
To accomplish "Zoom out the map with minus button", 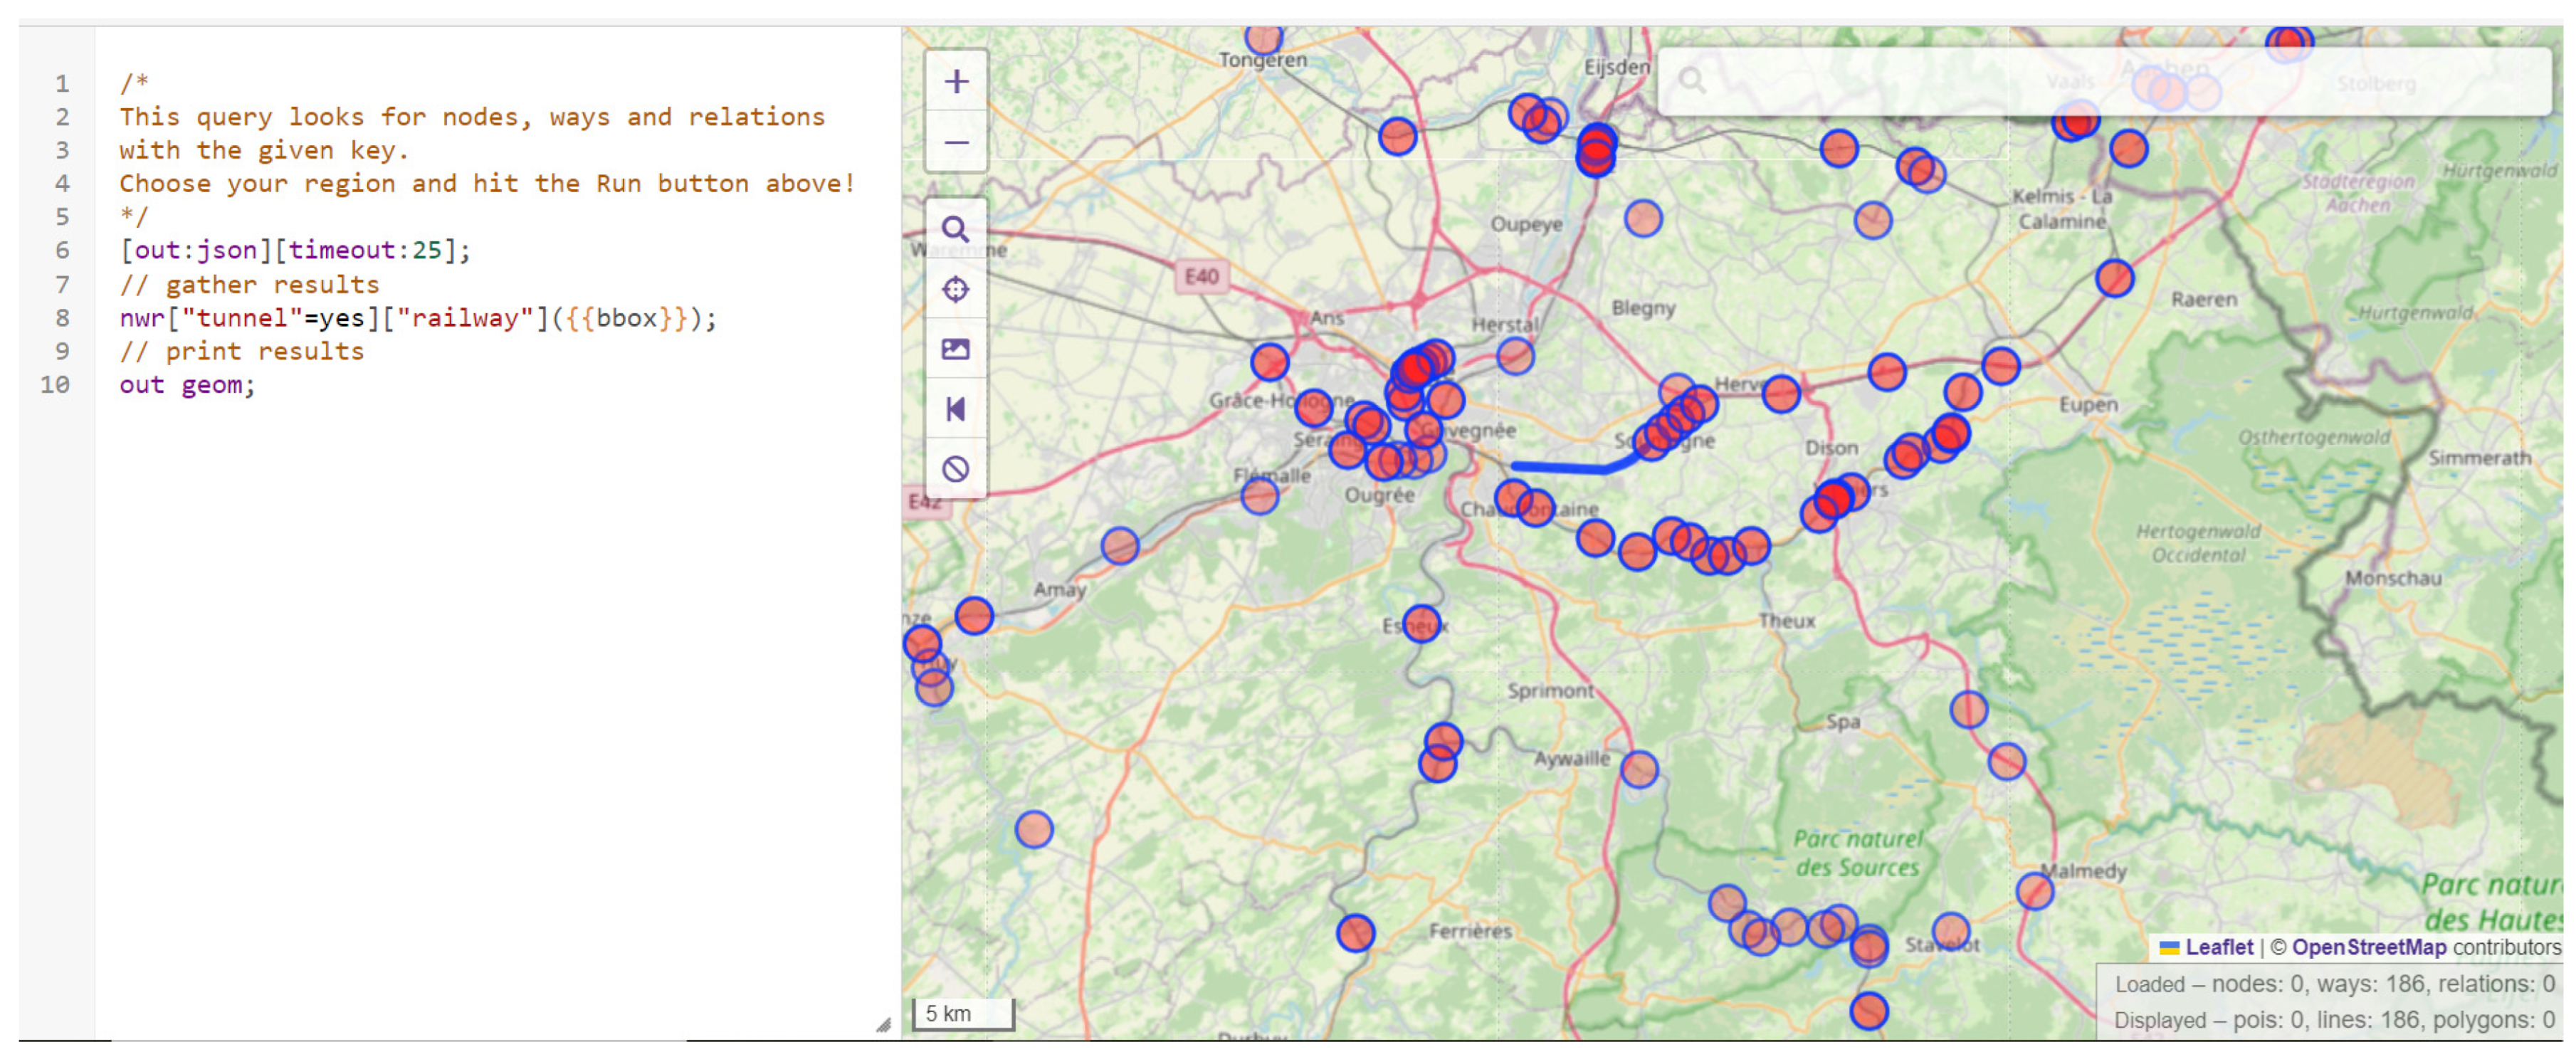I will click(956, 142).
